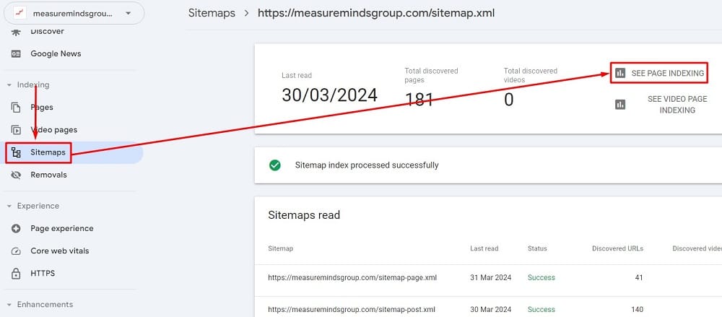Click the sitemap.xml breadcrumb URL
Viewport: 722px width, 317px height.
(x=376, y=13)
